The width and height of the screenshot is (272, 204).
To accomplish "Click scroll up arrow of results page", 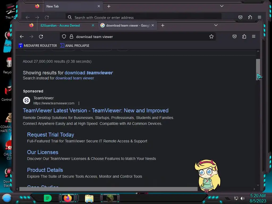I will click(258, 51).
